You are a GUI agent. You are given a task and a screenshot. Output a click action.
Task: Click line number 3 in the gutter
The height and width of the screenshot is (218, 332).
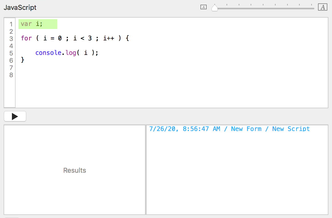tap(11, 39)
